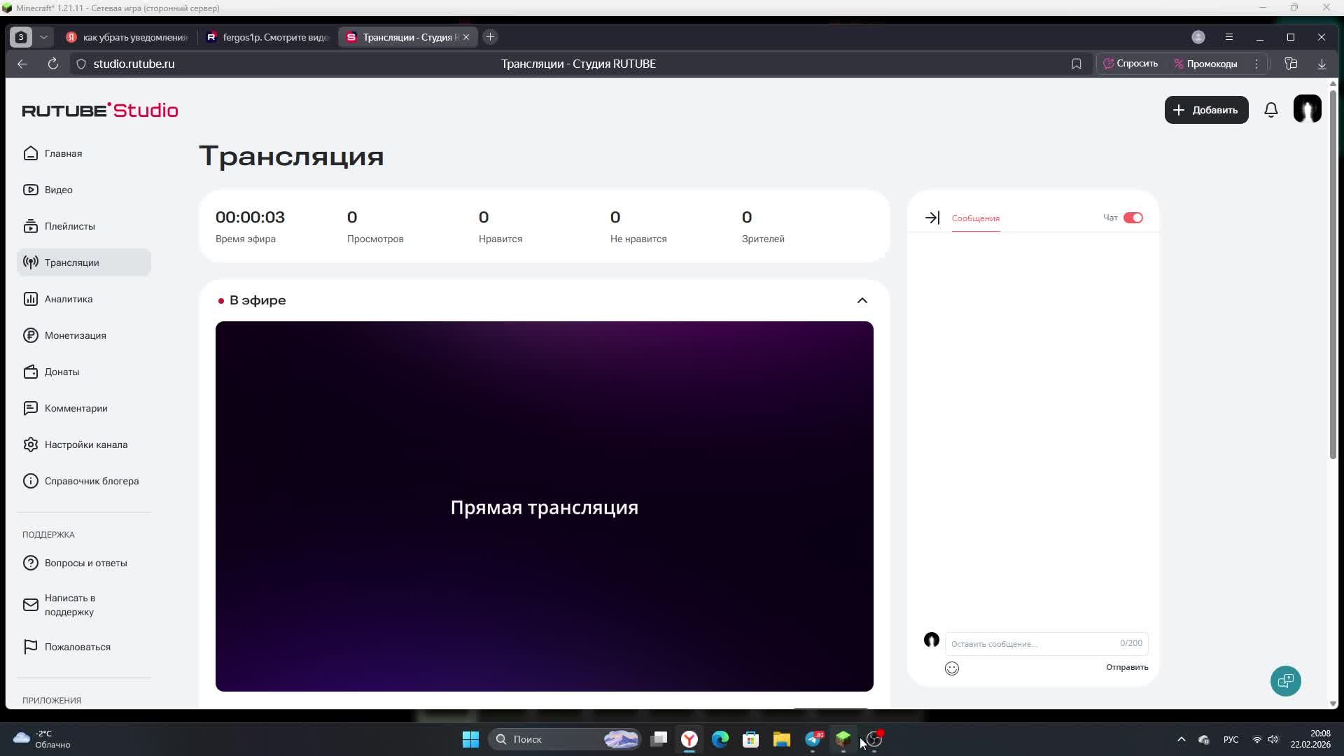Click the floating support chat icon
This screenshot has width=1344, height=756.
[1285, 680]
